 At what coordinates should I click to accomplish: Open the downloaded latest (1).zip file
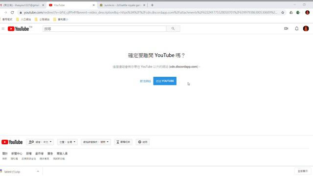tap(12, 172)
